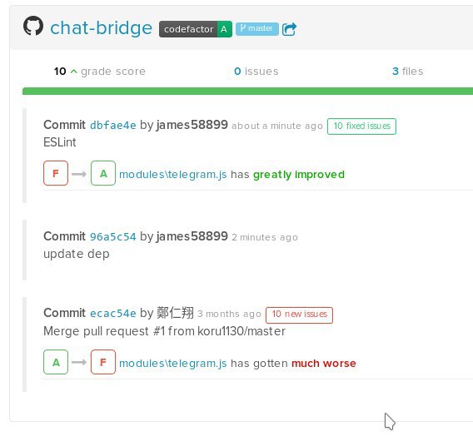Screen dimensions: 473x446
Task: Click the green A grade icon in ESLint commit
Action: (103, 173)
